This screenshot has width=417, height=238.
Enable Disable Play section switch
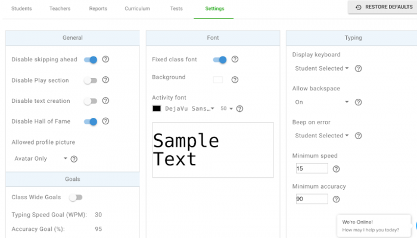pyautogui.click(x=91, y=80)
